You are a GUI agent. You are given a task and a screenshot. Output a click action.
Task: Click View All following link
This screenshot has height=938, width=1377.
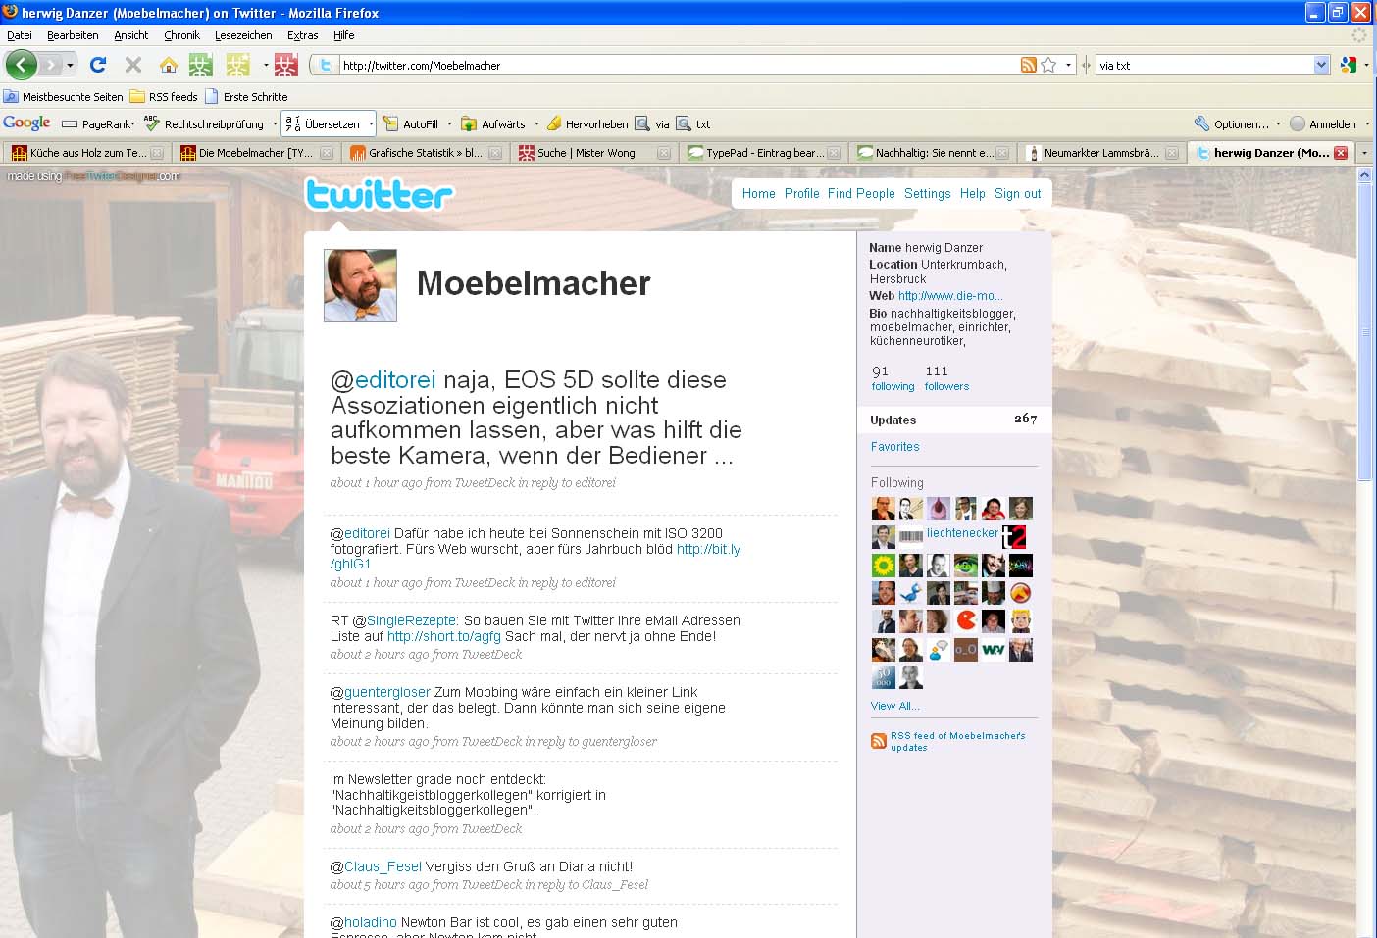[x=894, y=706]
